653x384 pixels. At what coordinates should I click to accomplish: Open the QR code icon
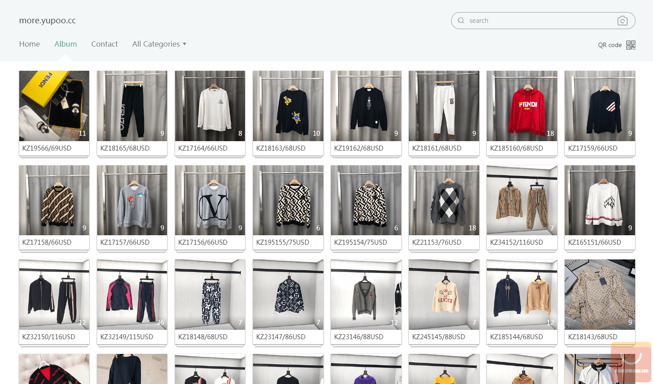pyautogui.click(x=631, y=45)
